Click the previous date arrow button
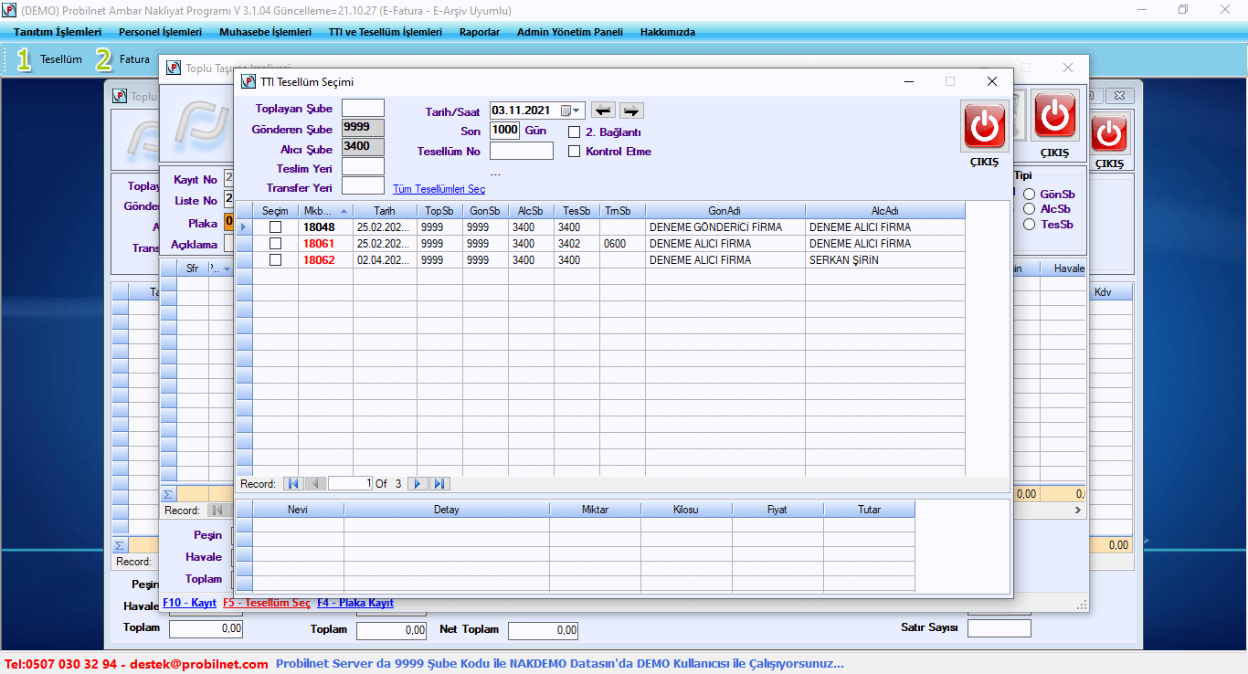Viewport: 1248px width, 674px height. click(x=603, y=111)
